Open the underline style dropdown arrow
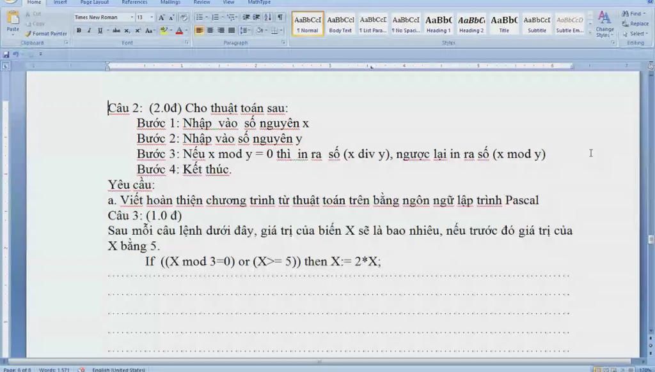 107,31
